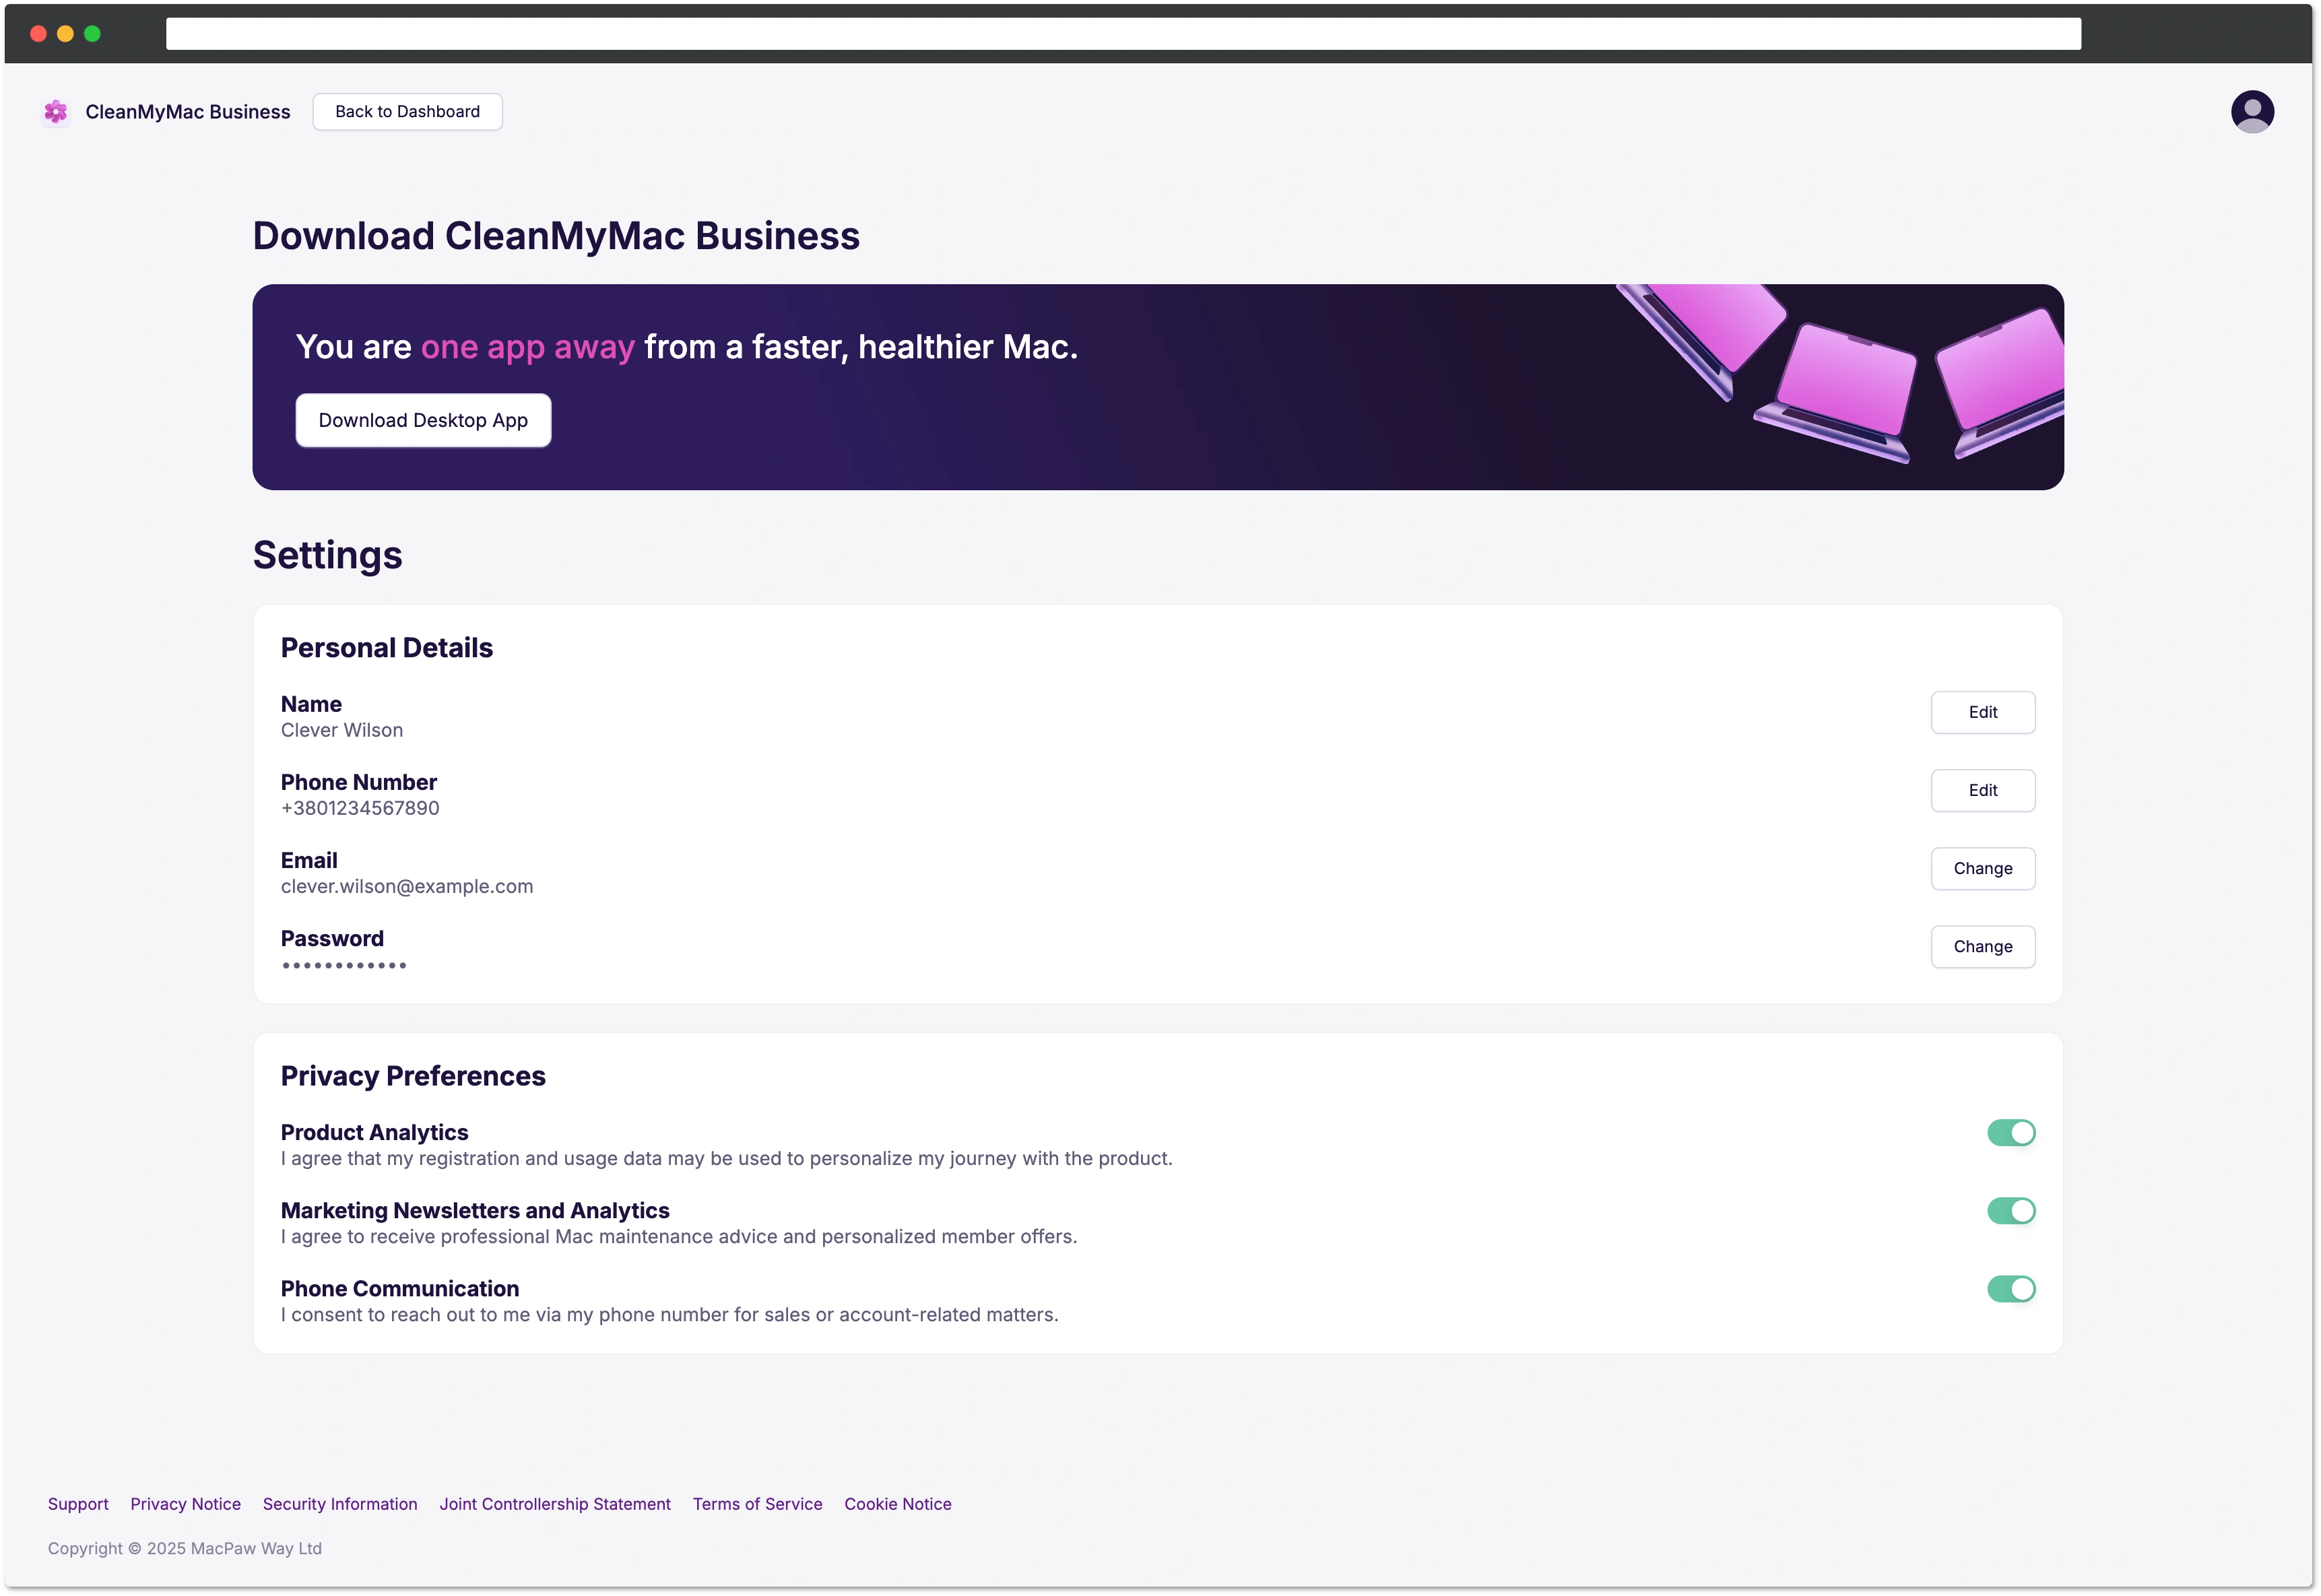The image size is (2321, 1596).
Task: Open the Privacy Notice
Action: click(x=185, y=1503)
